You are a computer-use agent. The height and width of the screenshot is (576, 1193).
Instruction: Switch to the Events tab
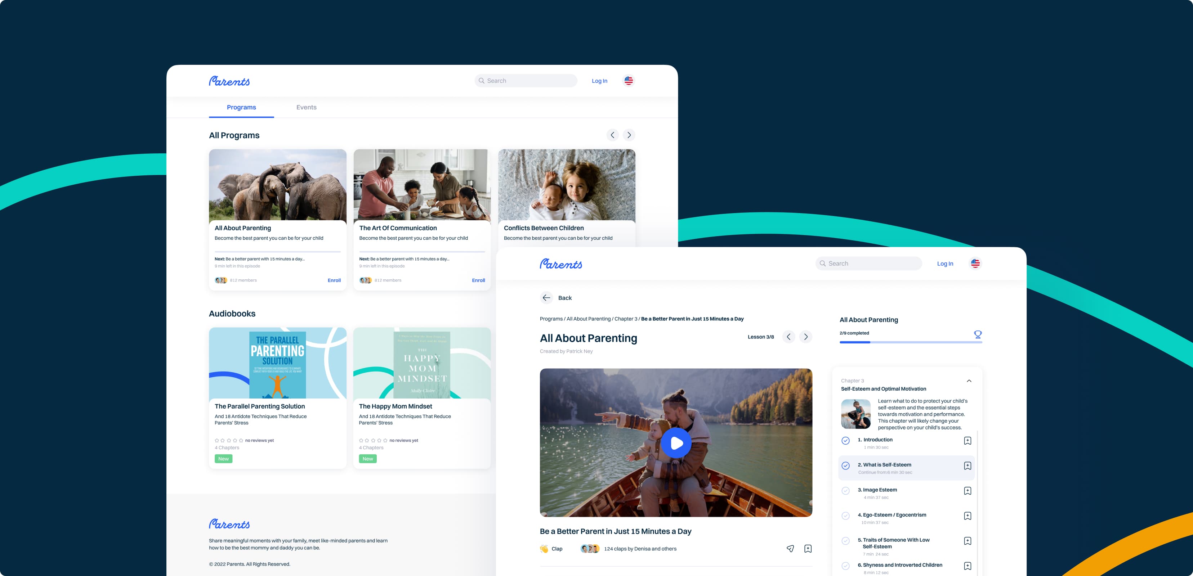click(x=306, y=107)
